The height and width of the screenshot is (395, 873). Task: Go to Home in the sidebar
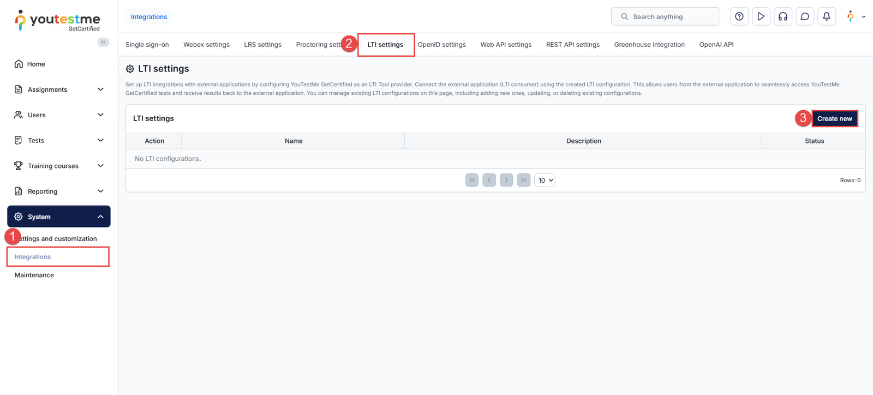36,64
